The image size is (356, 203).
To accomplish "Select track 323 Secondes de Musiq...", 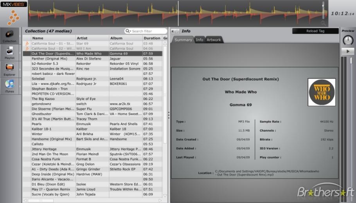I will click(x=93, y=69).
